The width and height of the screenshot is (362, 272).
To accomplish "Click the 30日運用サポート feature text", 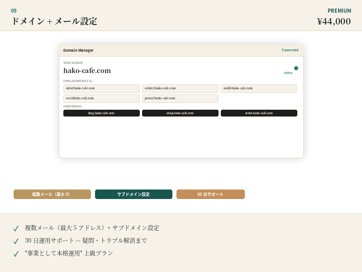I will [x=86, y=241].
